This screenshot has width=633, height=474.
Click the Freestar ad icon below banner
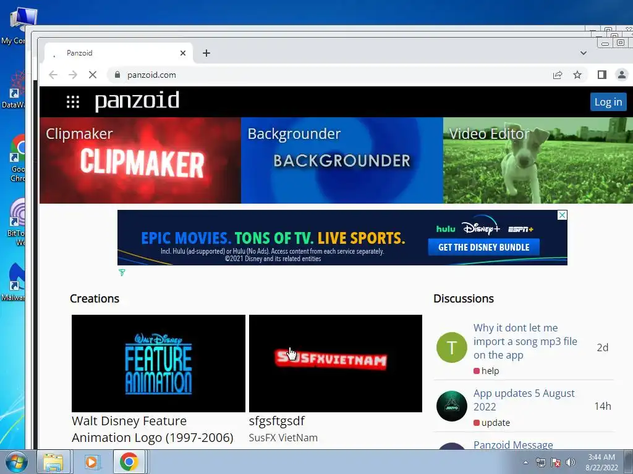(122, 273)
